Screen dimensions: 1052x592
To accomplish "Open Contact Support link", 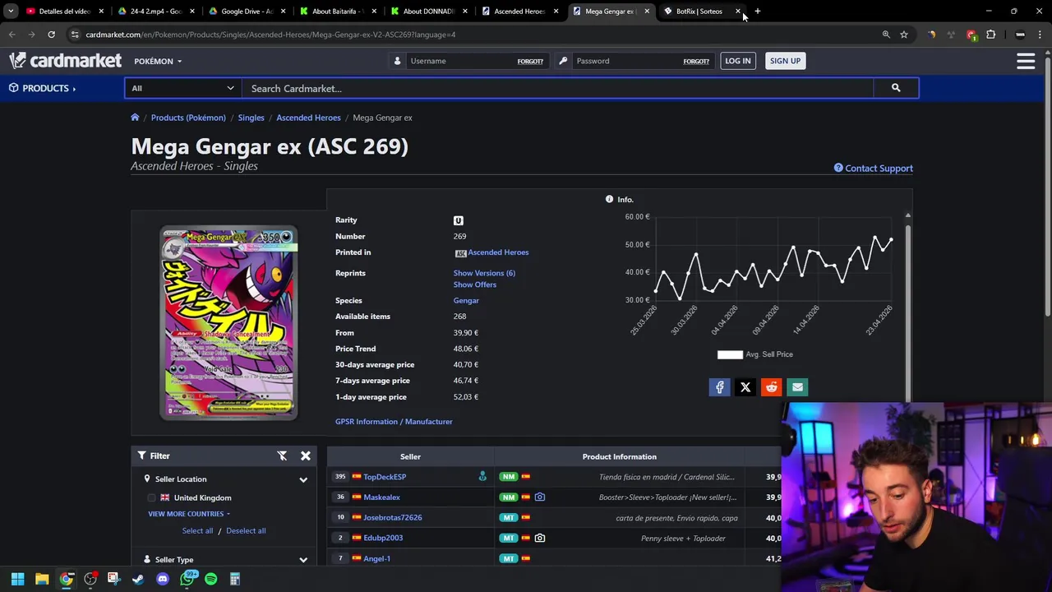I will (x=873, y=169).
